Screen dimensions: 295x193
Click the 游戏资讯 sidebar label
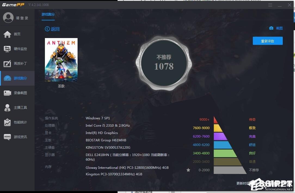20,137
